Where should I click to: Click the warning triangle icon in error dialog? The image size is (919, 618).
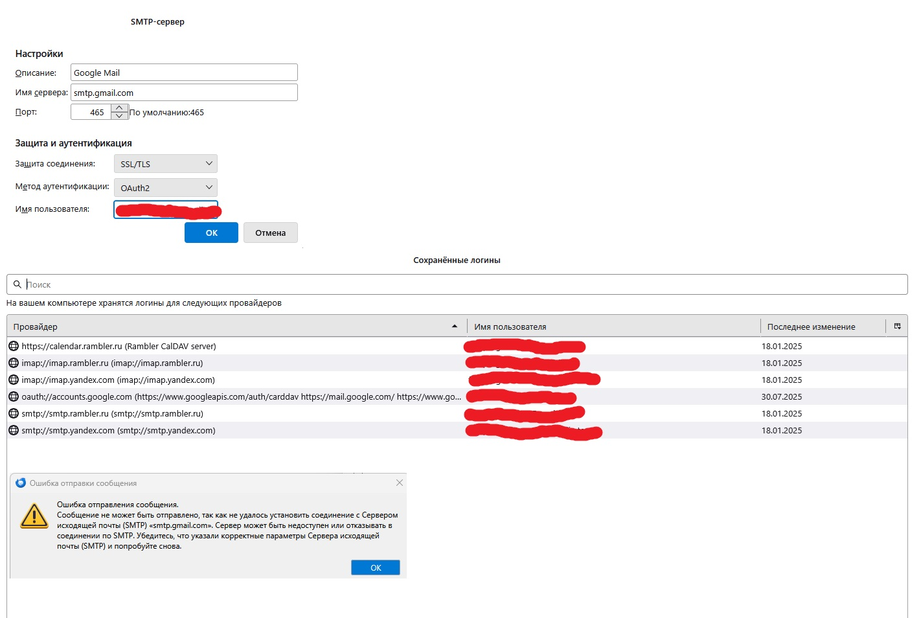pyautogui.click(x=34, y=516)
